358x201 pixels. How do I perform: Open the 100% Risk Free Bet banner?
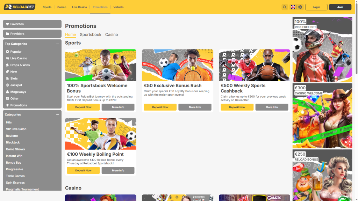point(322,50)
